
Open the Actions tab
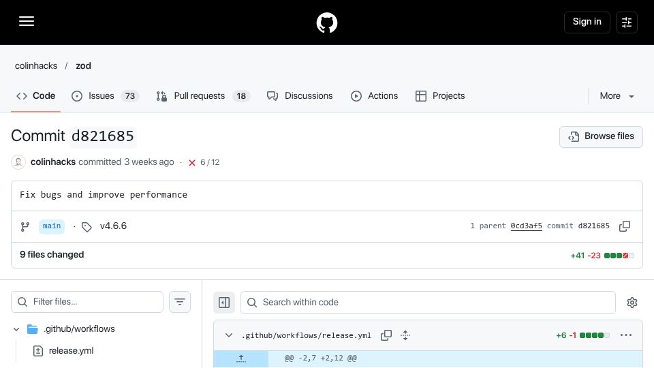click(x=375, y=96)
